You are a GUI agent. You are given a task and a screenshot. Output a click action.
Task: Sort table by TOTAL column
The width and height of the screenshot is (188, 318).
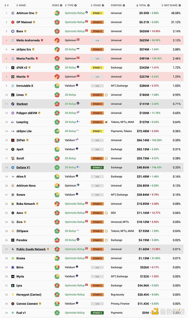pos(143,5)
